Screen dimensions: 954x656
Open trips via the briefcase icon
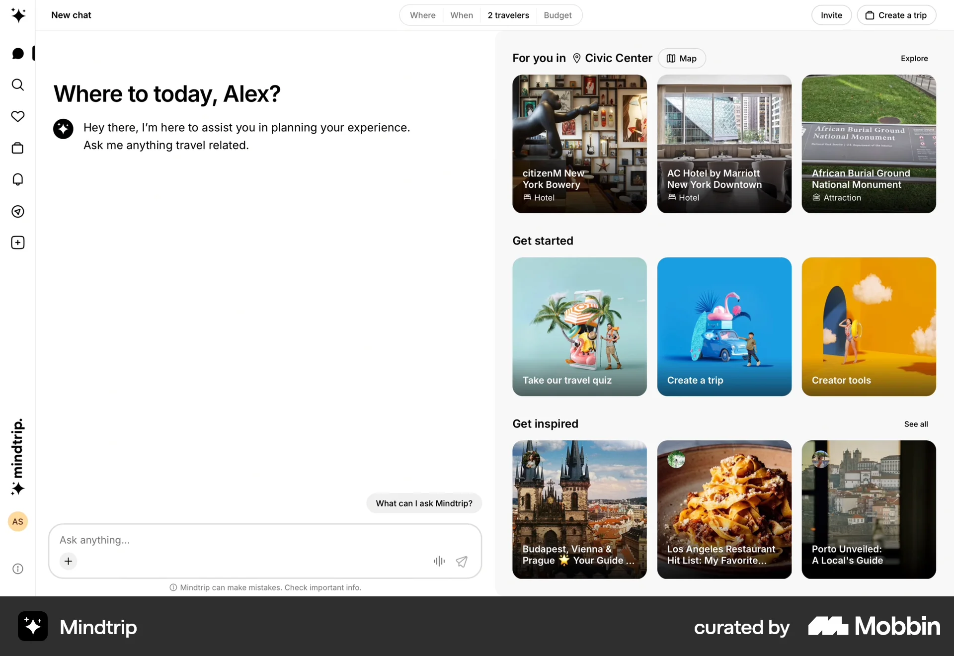tap(18, 148)
